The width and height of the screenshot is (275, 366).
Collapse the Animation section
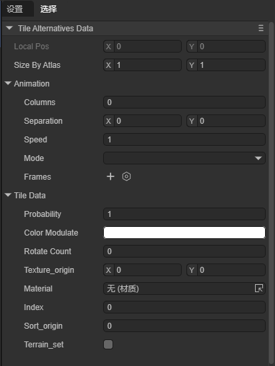coord(8,83)
